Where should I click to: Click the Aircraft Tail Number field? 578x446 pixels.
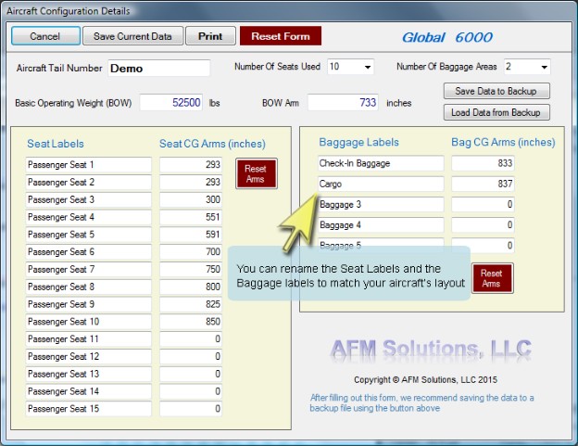coord(159,69)
